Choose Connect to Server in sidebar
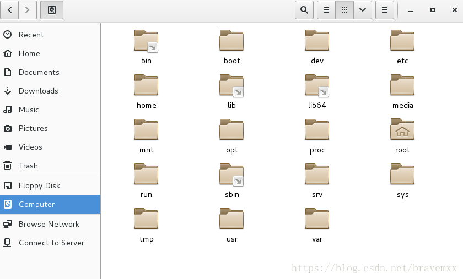Screen dimensions: 463x279 tap(50, 243)
